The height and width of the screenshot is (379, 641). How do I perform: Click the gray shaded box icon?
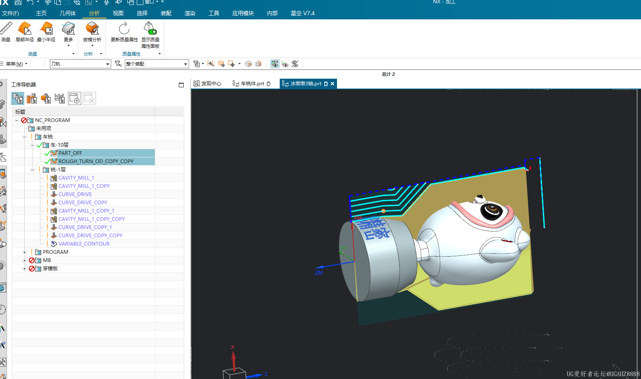tap(248, 64)
